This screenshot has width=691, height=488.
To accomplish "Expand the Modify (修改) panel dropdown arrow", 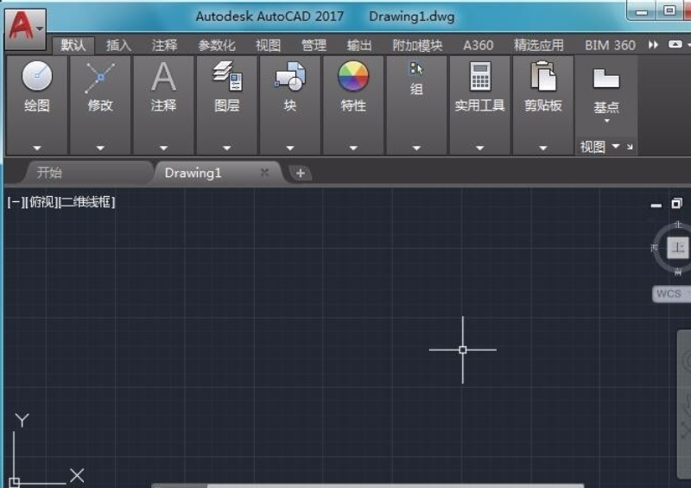I will (x=100, y=148).
